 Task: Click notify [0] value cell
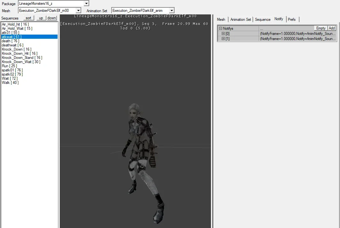[297, 34]
